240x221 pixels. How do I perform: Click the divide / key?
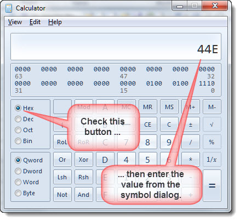coord(191,142)
